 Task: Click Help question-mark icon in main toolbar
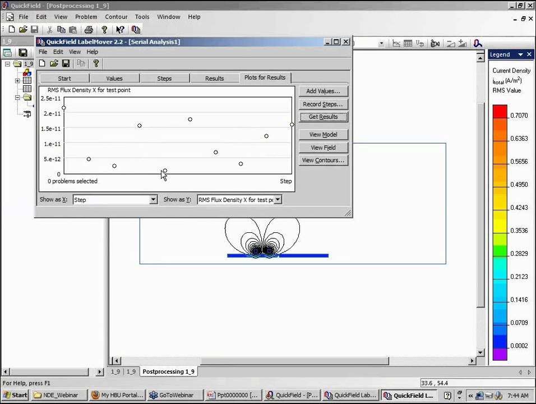point(105,30)
